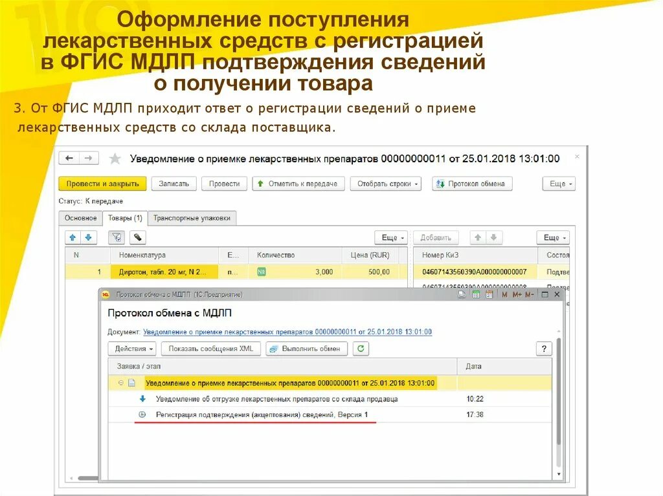Screen dimensions: 663x496
Task: Click the Номенклатура column header
Action: pyautogui.click(x=164, y=255)
